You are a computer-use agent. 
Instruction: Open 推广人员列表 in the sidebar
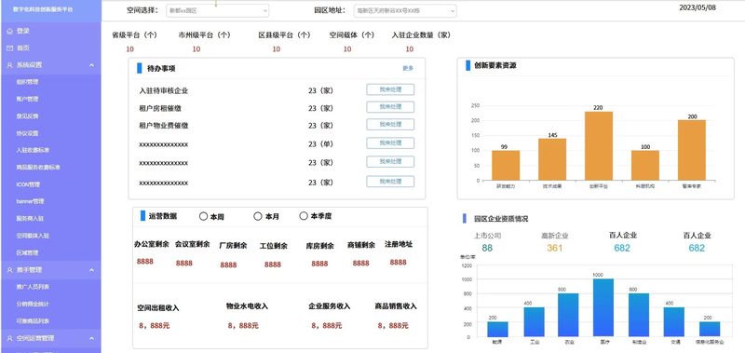pos(33,287)
